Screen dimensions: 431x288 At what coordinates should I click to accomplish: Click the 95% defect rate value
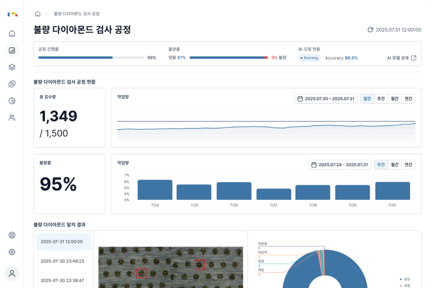click(58, 184)
